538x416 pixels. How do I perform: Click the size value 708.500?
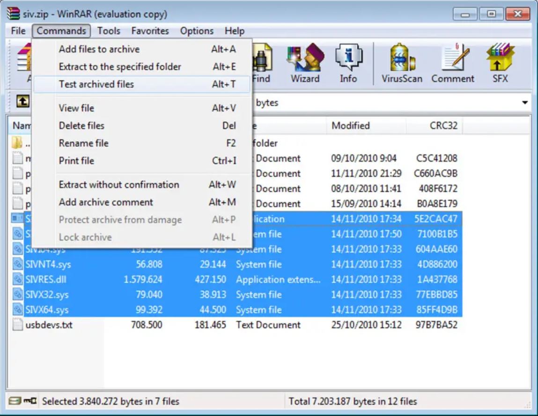147,325
